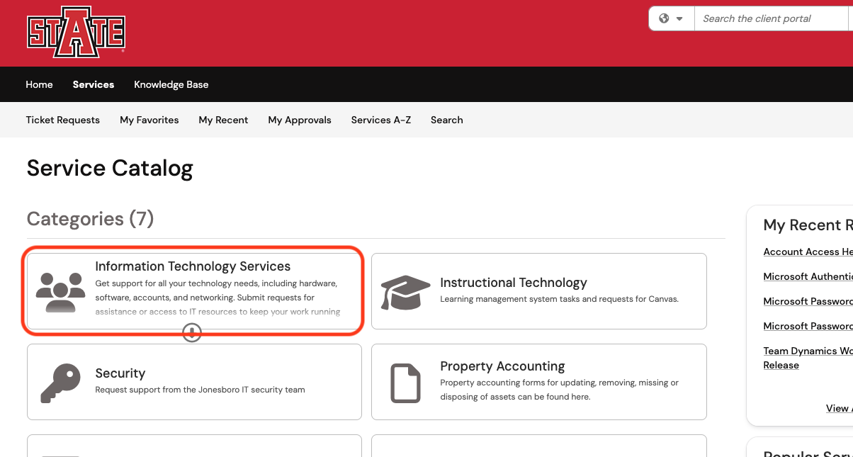Go to the Home menu item
This screenshot has width=853, height=457.
point(40,84)
